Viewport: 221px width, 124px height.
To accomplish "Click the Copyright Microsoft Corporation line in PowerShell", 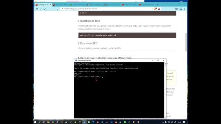I will click(99, 65).
